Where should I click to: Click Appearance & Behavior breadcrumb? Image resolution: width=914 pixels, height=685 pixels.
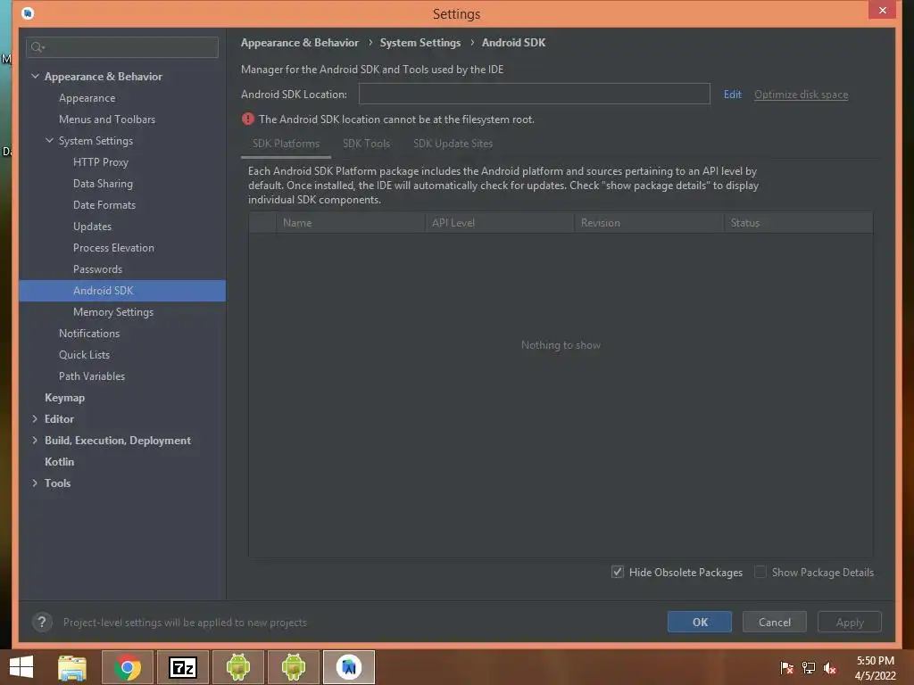(x=300, y=43)
